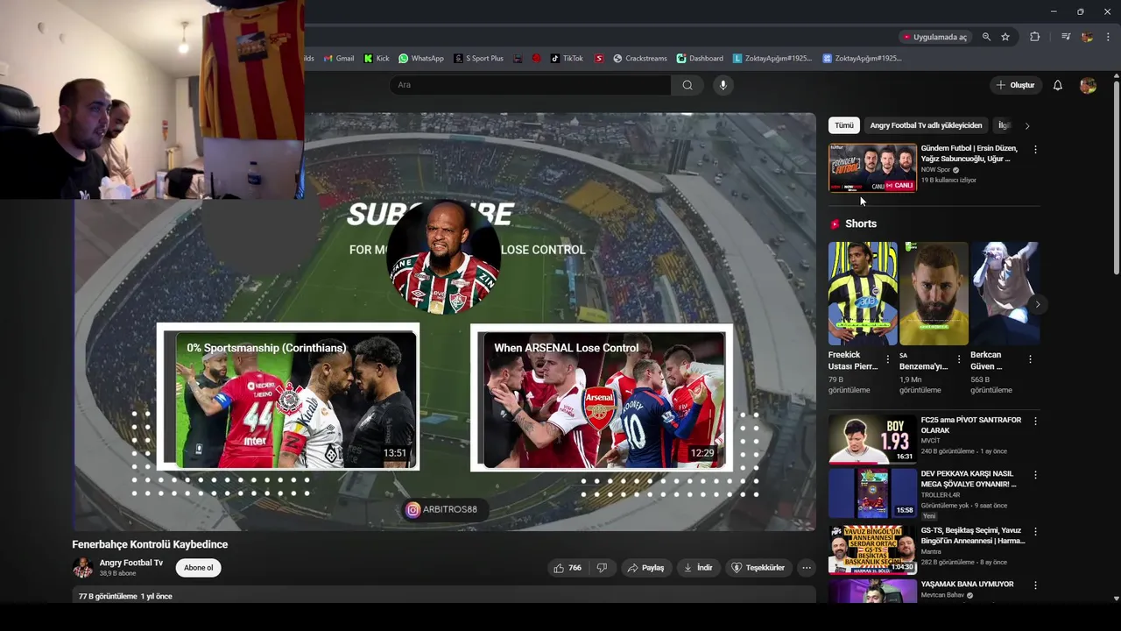Show next Shorts with the arrow
The width and height of the screenshot is (1121, 631).
pyautogui.click(x=1038, y=305)
